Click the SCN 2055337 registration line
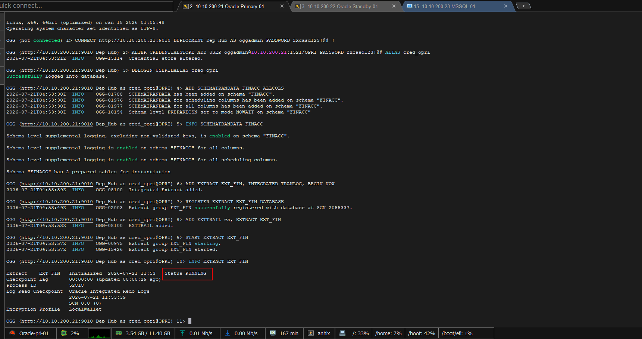The height and width of the screenshot is (339, 642). coord(179,208)
